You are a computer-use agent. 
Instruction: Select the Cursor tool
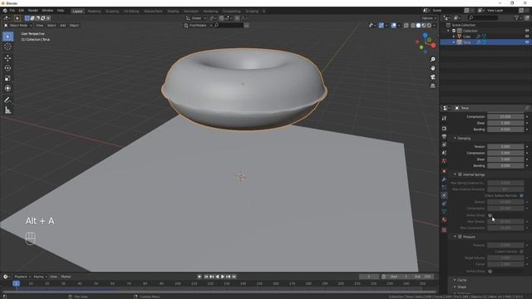(7, 47)
